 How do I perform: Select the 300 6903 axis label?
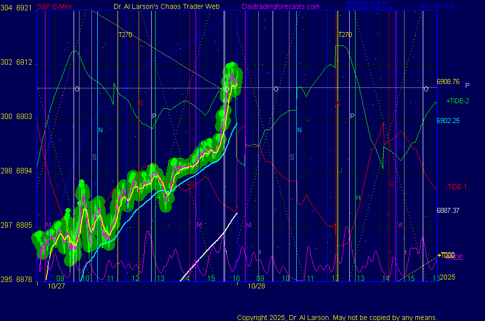(17, 117)
